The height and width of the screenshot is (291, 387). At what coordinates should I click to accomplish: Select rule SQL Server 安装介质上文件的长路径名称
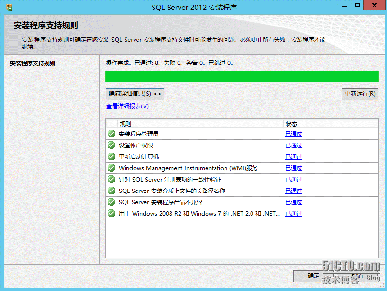pos(172,191)
